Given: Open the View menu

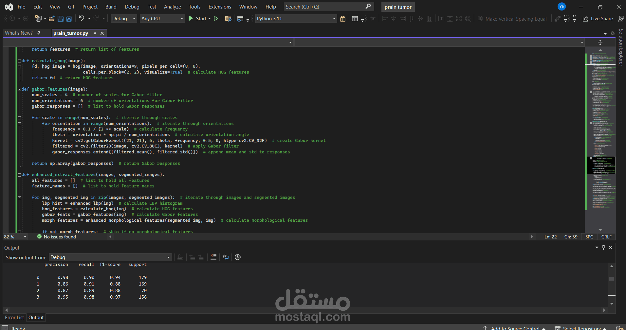Looking at the screenshot, I should coord(55,7).
